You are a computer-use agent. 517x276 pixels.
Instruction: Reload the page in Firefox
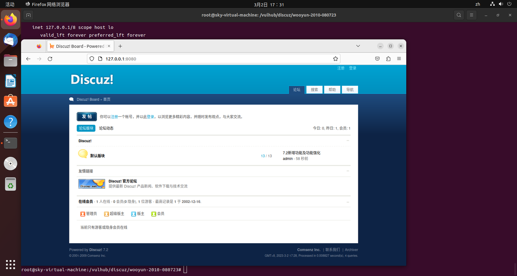tap(50, 59)
